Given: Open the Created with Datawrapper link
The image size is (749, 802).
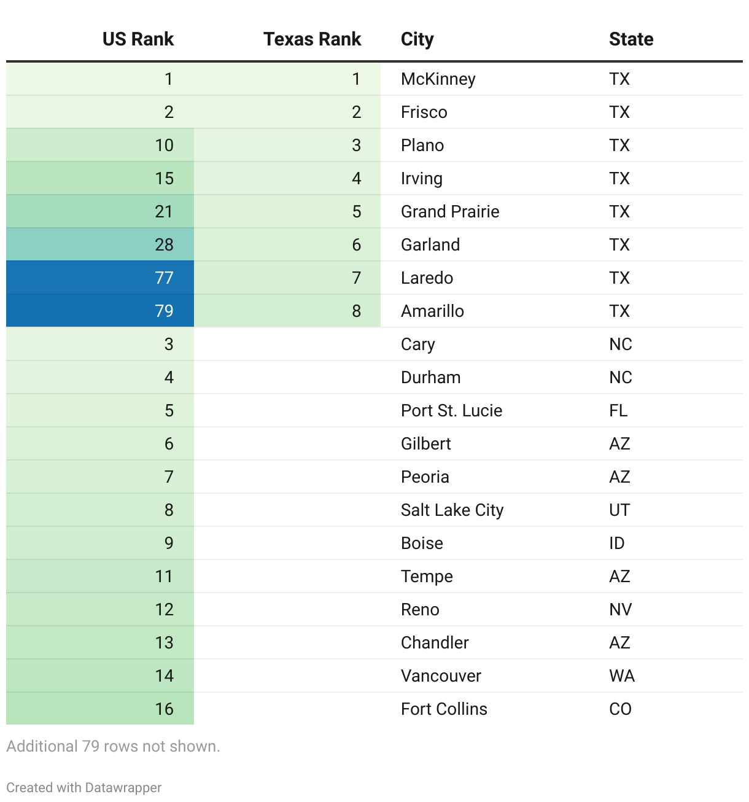Looking at the screenshot, I should coord(84,787).
